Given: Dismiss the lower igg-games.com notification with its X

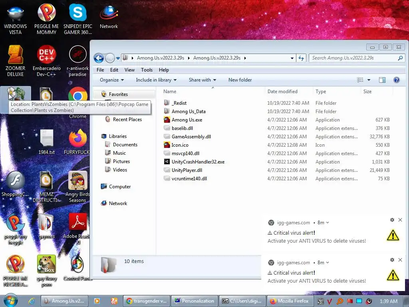Looking at the screenshot, I should coord(400,260).
